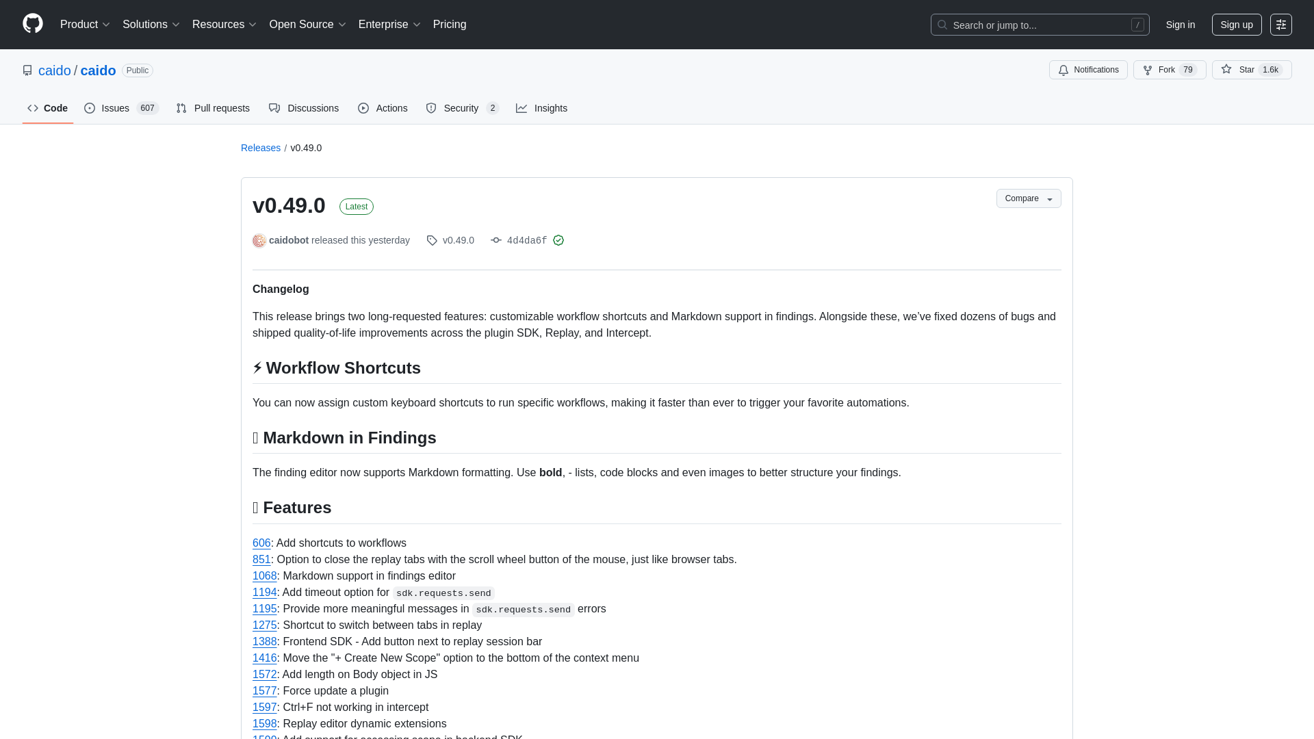Click the Changelog heading text

281,289
